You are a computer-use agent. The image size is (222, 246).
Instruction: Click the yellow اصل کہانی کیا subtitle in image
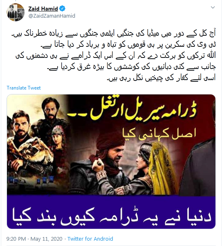pos(159,135)
